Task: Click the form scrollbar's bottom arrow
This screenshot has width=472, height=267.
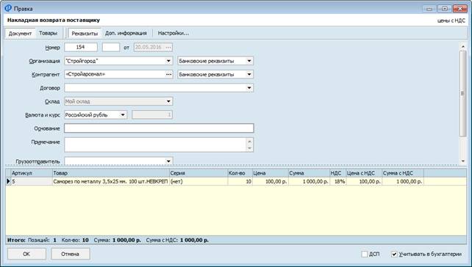Action: 462,161
